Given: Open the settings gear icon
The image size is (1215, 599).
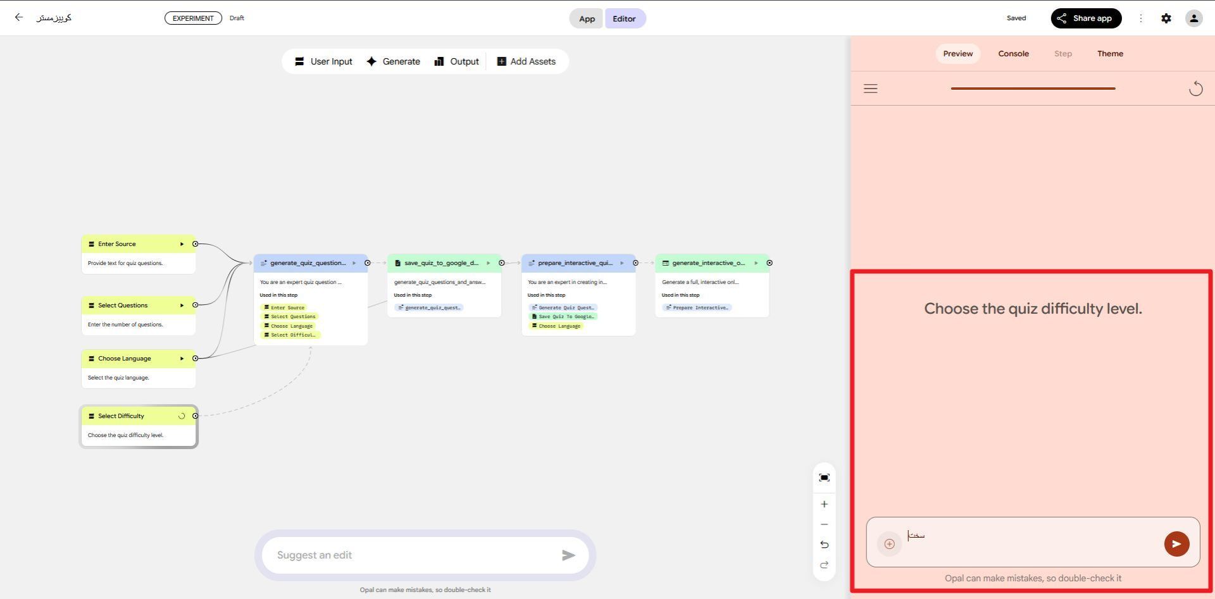Looking at the screenshot, I should pos(1166,18).
